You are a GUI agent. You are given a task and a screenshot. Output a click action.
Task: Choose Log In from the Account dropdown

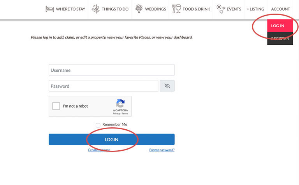pos(278,26)
